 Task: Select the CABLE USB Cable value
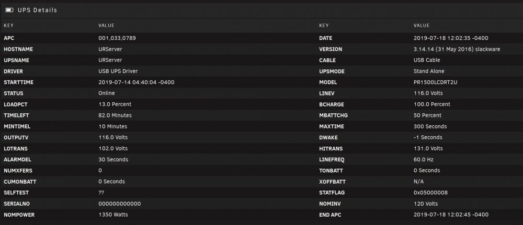point(427,60)
